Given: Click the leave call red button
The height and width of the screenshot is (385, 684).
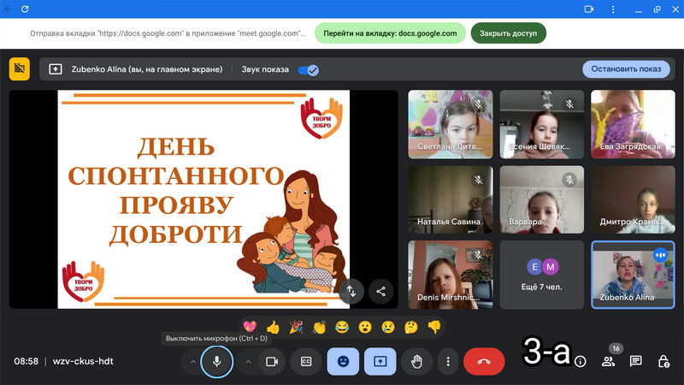Looking at the screenshot, I should [x=484, y=362].
